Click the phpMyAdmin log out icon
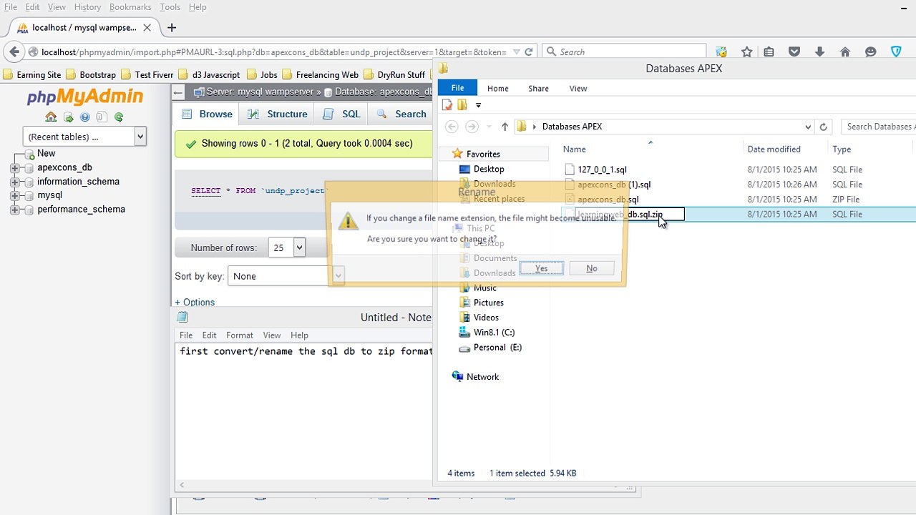 68,117
